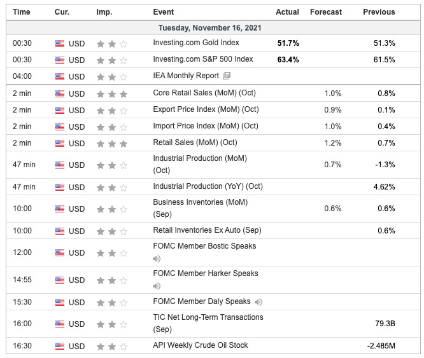Screen dimensions: 424x358
Task: Click time 04:00 in IEA Monthly Report row
Action: [x=22, y=76]
